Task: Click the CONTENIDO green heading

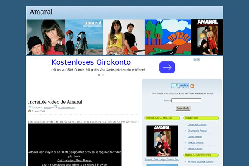Action: 201,118
